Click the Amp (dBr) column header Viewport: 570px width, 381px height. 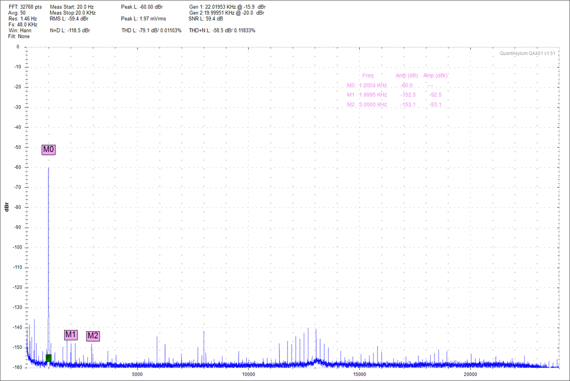point(436,75)
